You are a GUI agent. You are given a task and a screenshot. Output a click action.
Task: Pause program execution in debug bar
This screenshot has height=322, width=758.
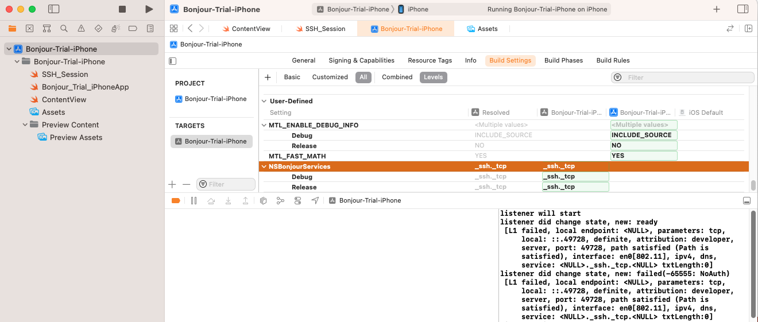click(194, 200)
